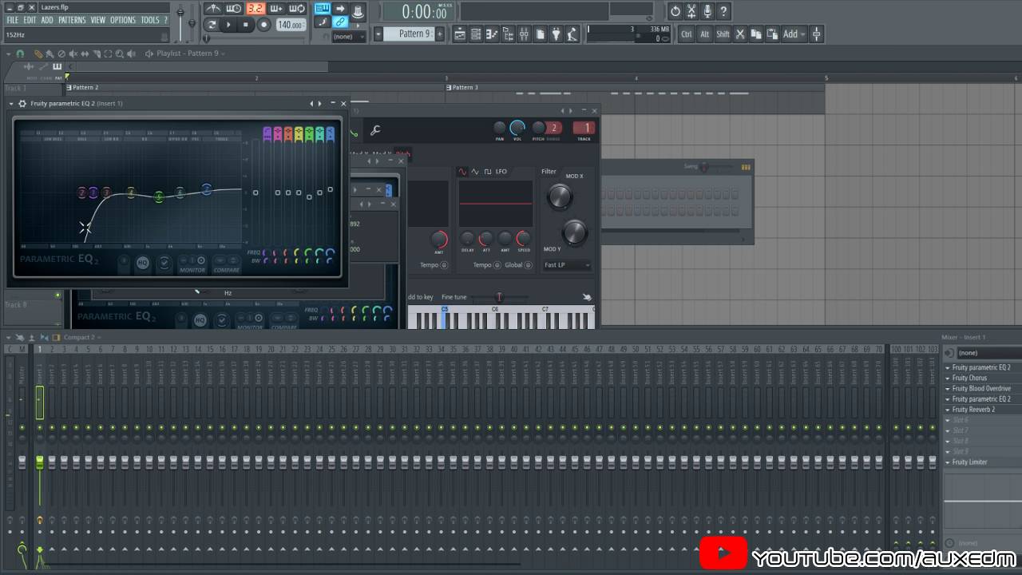Click the Pattern 3 marker in playlist timeline

coord(462,87)
